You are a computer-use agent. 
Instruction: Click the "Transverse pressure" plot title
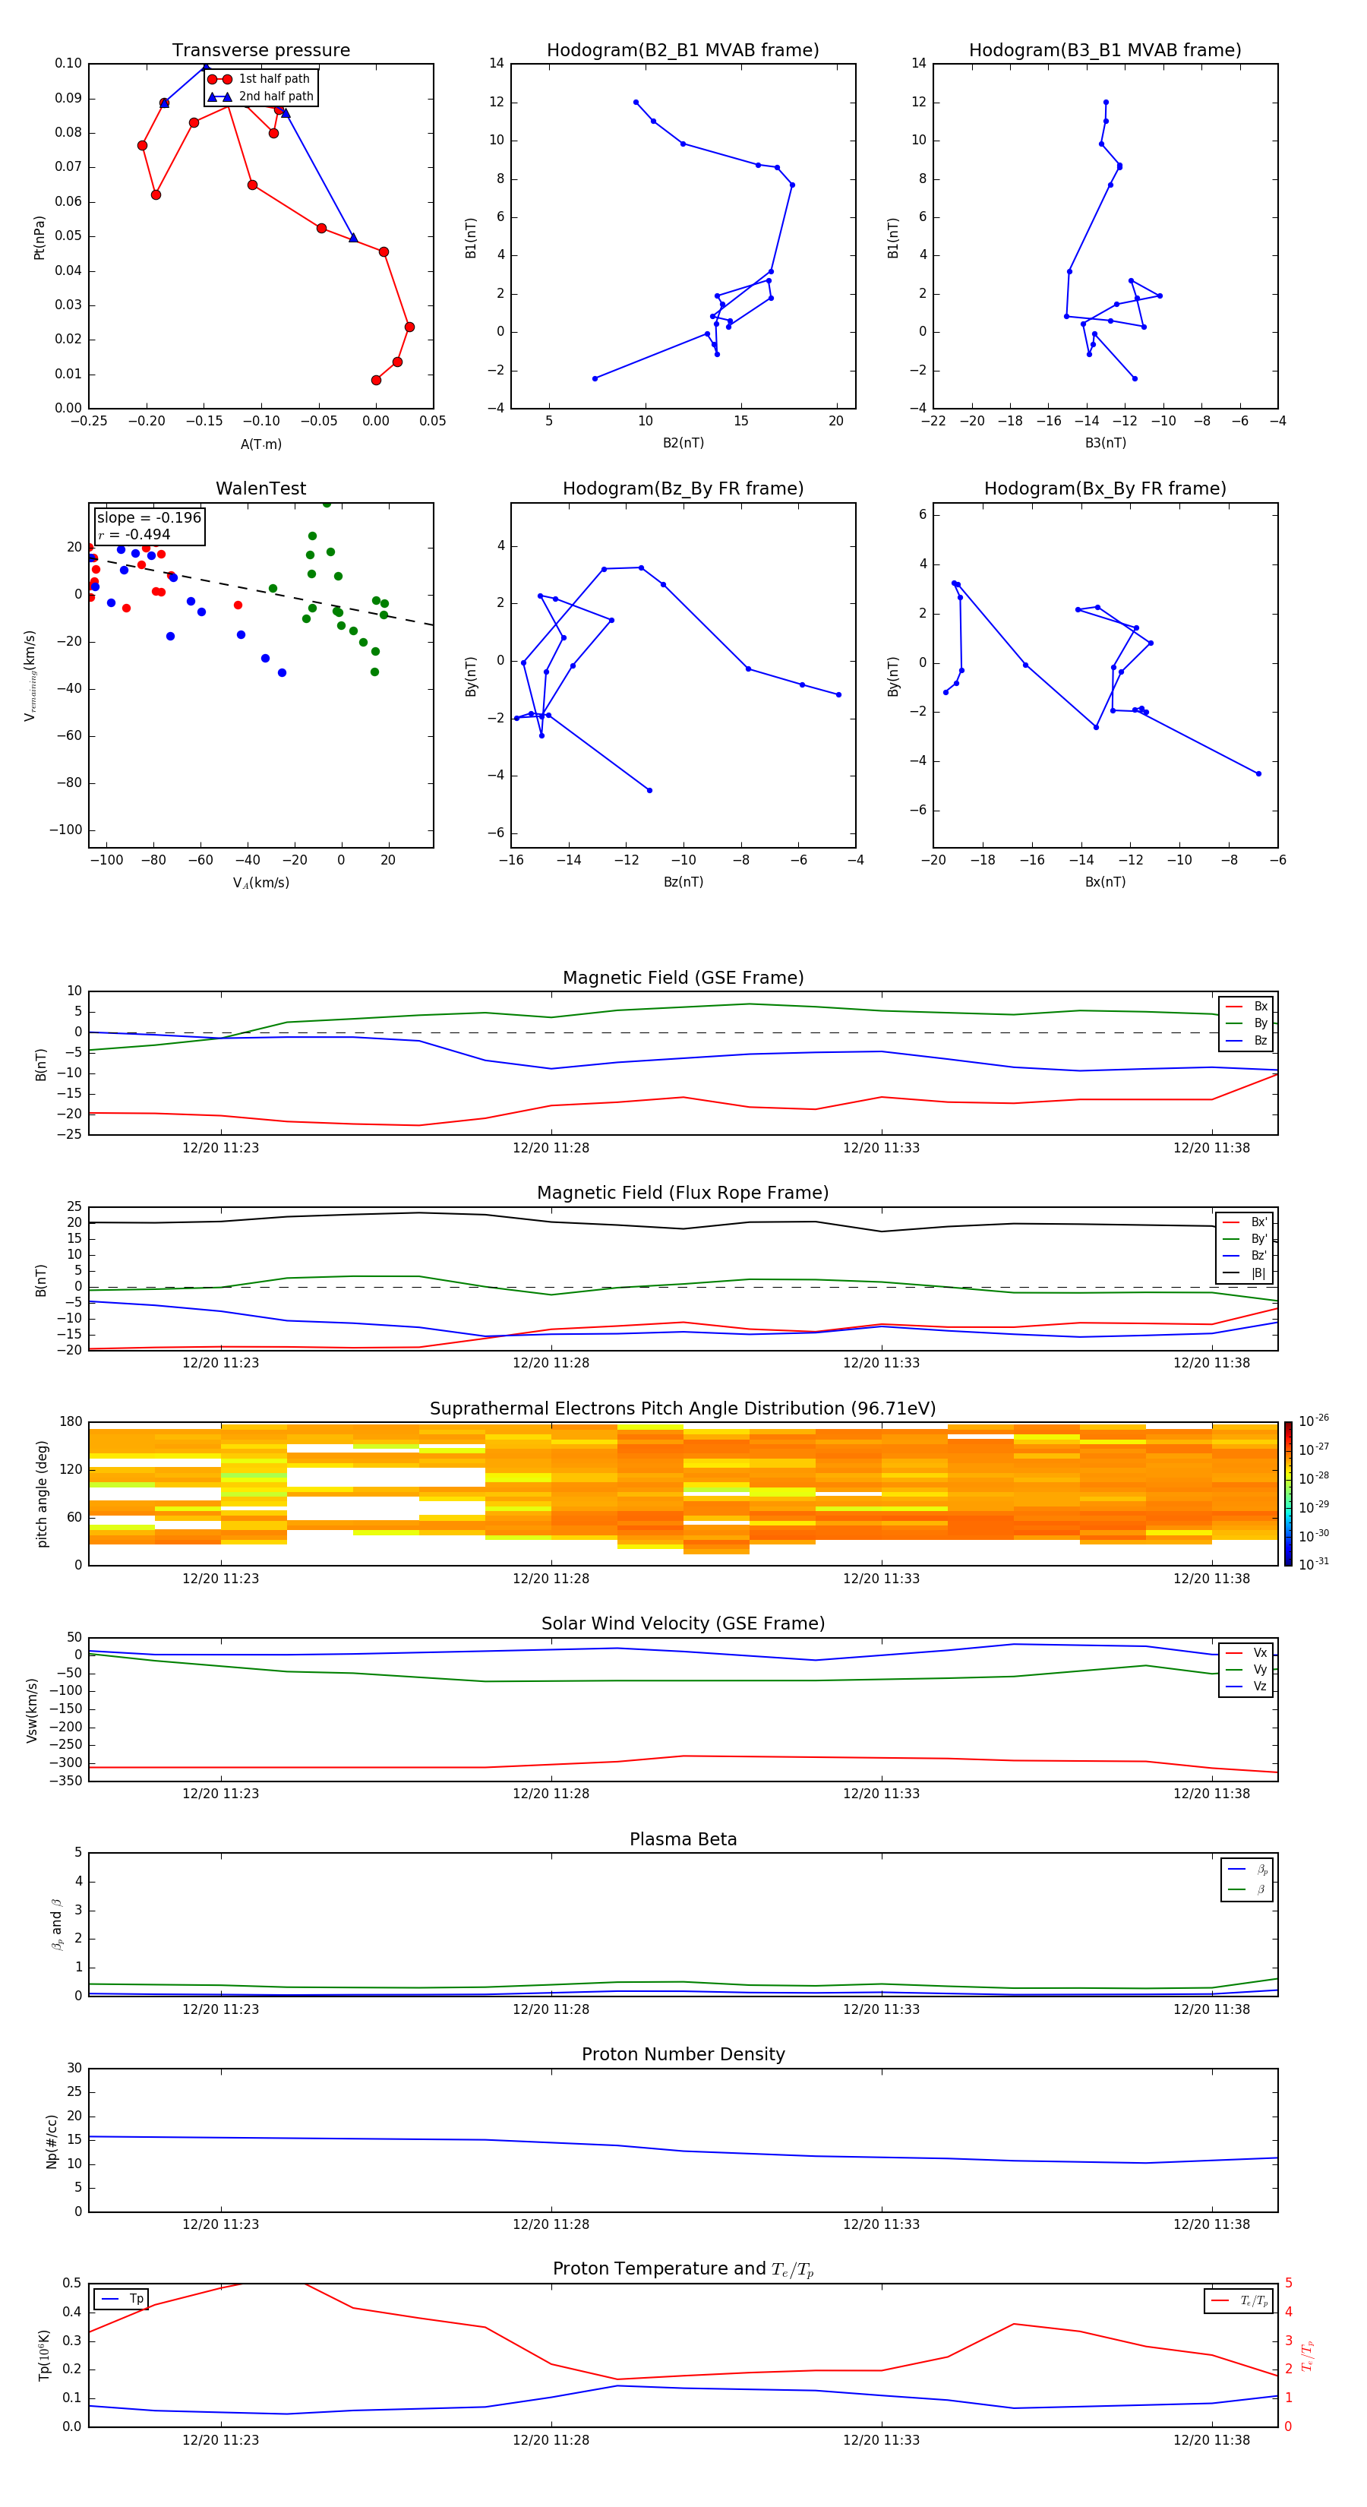(260, 49)
